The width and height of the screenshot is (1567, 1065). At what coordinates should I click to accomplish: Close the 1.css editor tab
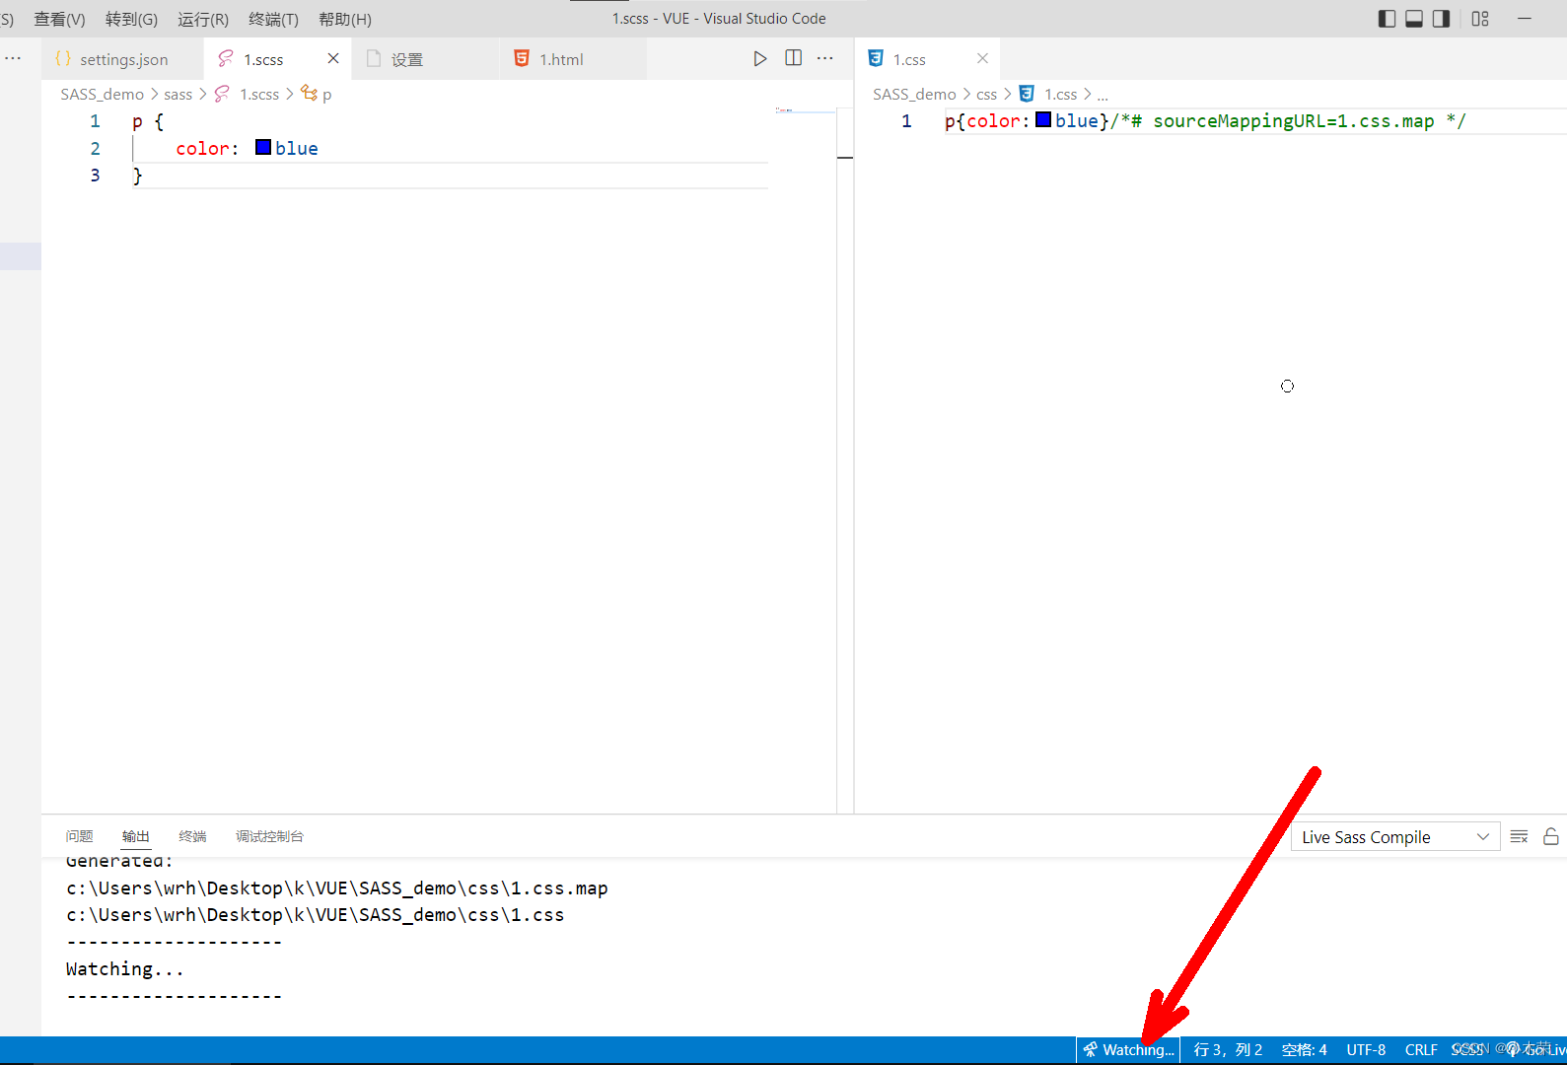coord(982,58)
